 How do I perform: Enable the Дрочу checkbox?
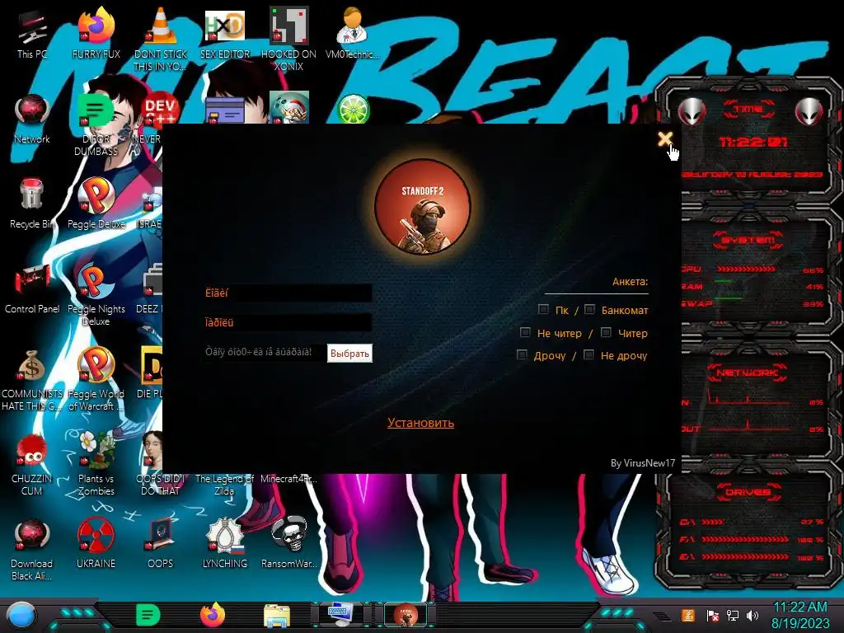click(x=522, y=354)
